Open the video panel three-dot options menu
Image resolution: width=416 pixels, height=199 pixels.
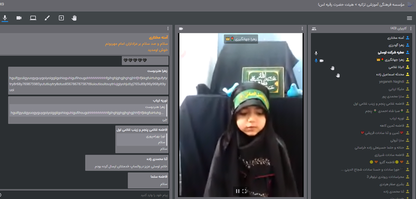[302, 29]
